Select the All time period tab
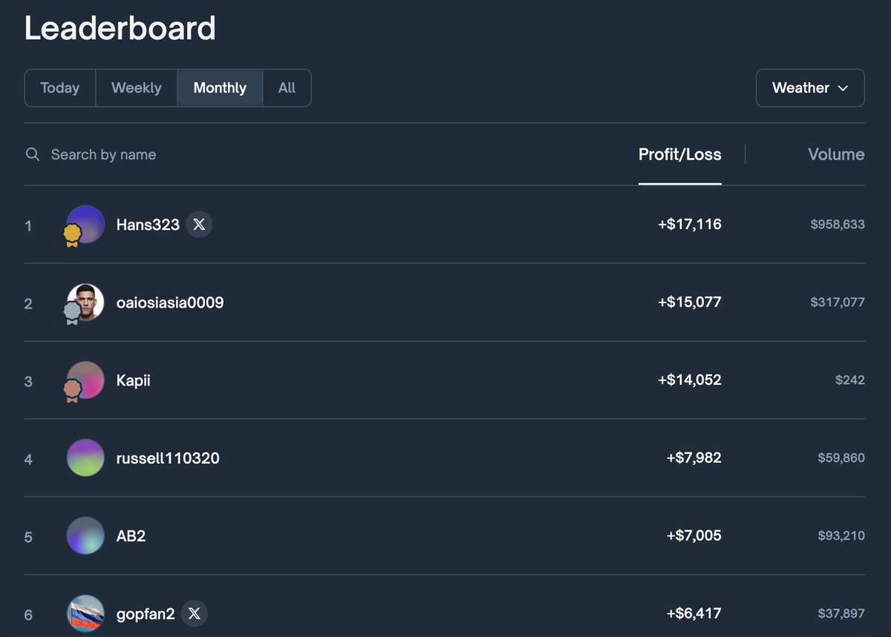This screenshot has width=891, height=637. pyautogui.click(x=287, y=88)
